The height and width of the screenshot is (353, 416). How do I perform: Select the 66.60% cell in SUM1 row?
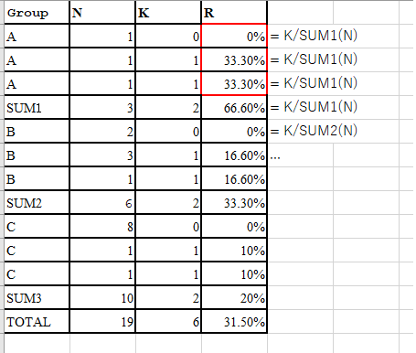tap(234, 108)
